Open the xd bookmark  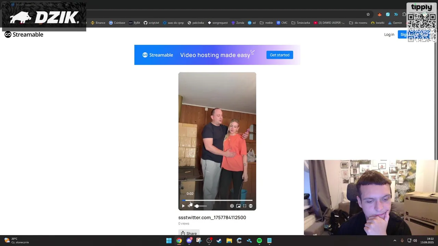tap(252, 23)
